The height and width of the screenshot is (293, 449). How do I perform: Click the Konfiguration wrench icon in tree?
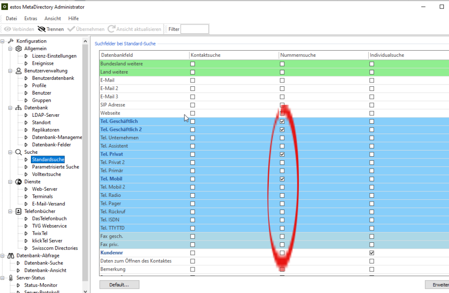pyautogui.click(x=11, y=41)
